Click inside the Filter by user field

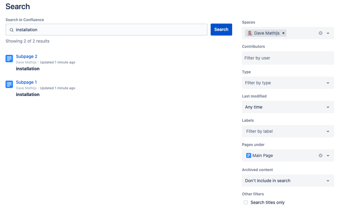coord(288,58)
